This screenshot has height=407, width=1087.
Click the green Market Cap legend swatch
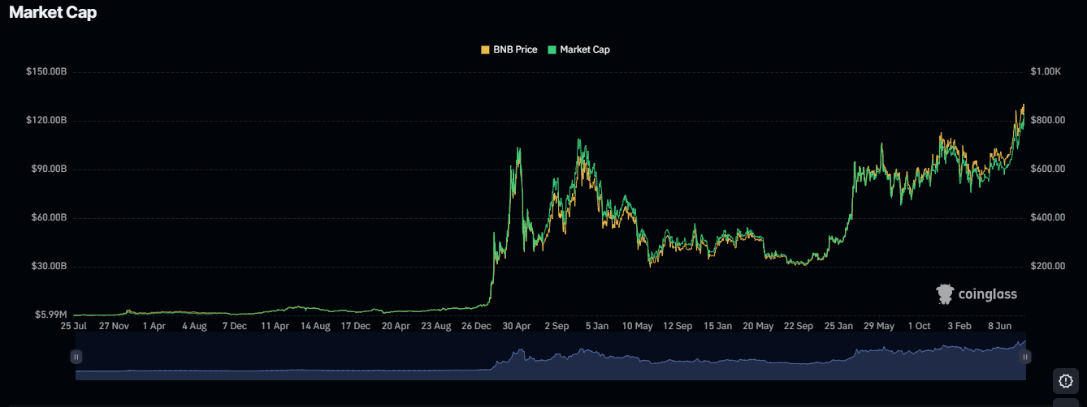pyautogui.click(x=552, y=49)
